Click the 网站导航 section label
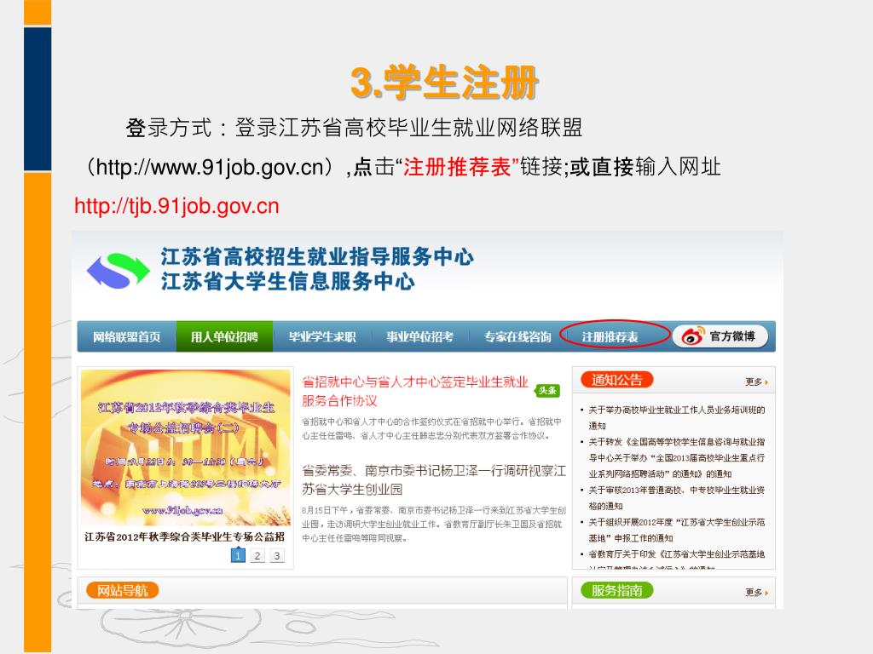The height and width of the screenshot is (654, 873). pyautogui.click(x=123, y=590)
